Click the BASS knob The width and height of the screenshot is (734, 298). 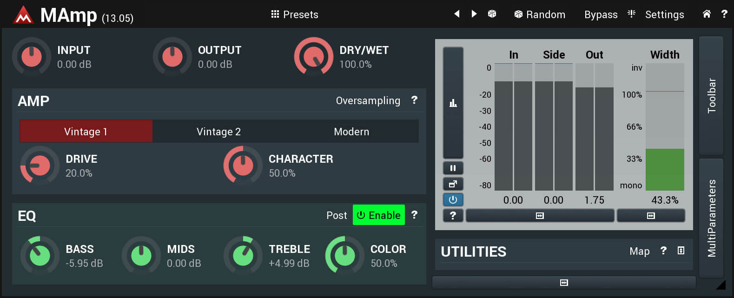(x=40, y=256)
